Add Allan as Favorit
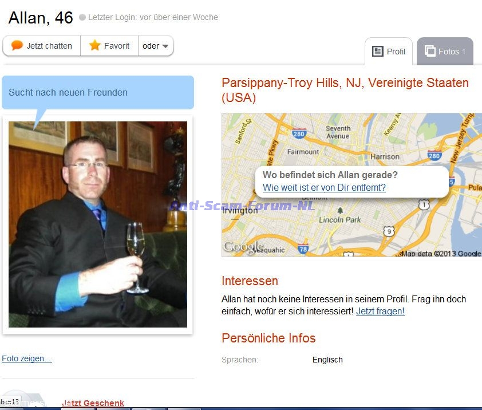The width and height of the screenshot is (482, 410). click(x=109, y=46)
